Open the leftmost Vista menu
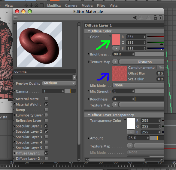Image resolution: width=176 pixels, height=170 pixels. (x=9, y=5)
